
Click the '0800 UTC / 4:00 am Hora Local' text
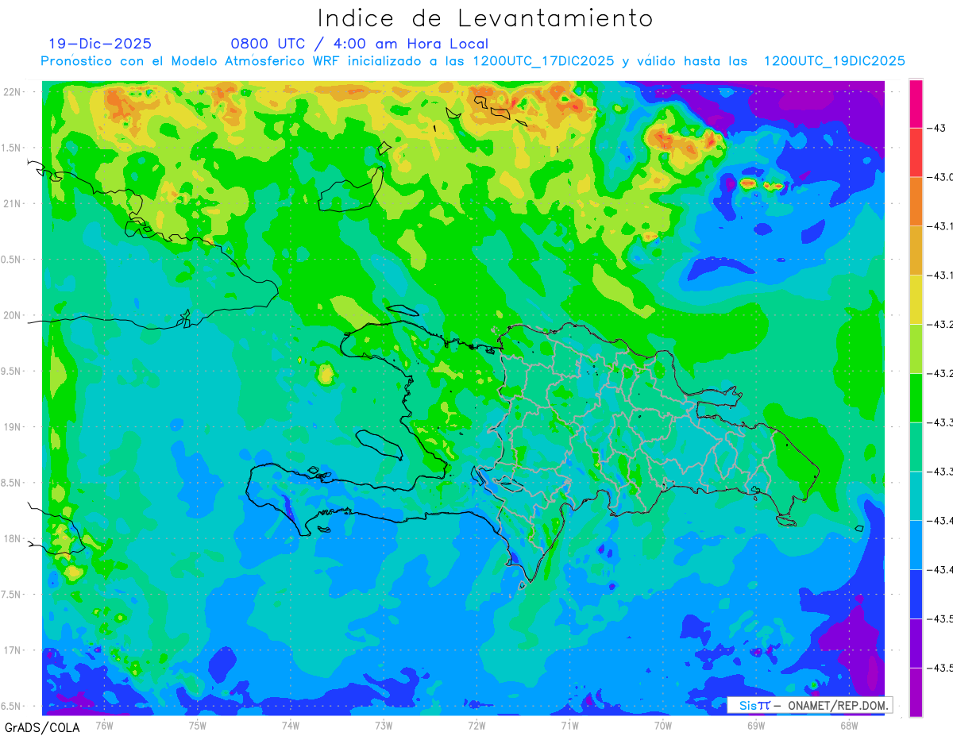(x=359, y=44)
